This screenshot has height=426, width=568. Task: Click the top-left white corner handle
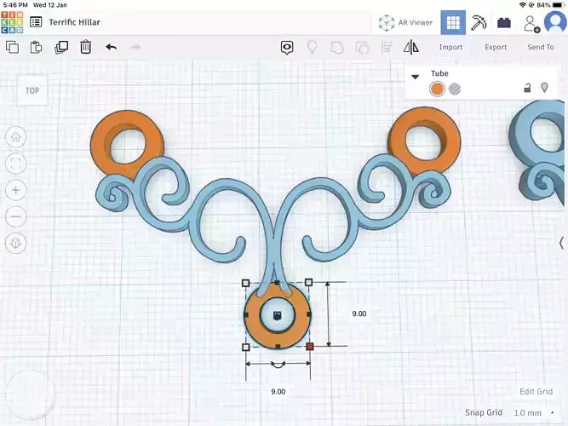pyautogui.click(x=245, y=283)
